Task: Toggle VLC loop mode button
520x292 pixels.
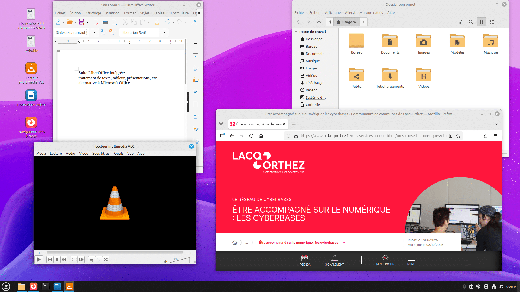Action: pos(99,260)
